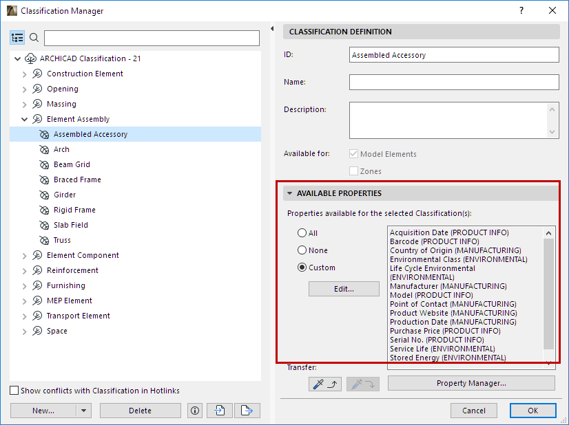The width and height of the screenshot is (569, 425).
Task: Expand the Construction Element branch
Action: [25, 74]
